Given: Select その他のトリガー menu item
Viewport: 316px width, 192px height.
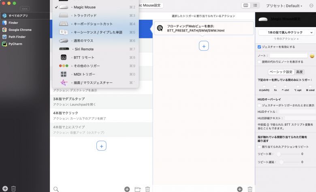Looking at the screenshot, I should click(x=96, y=66).
